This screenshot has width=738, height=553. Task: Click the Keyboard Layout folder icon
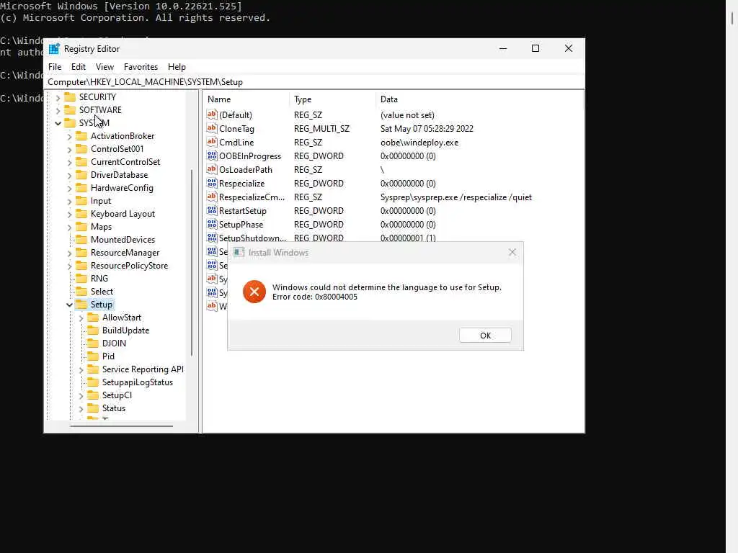[81, 213]
